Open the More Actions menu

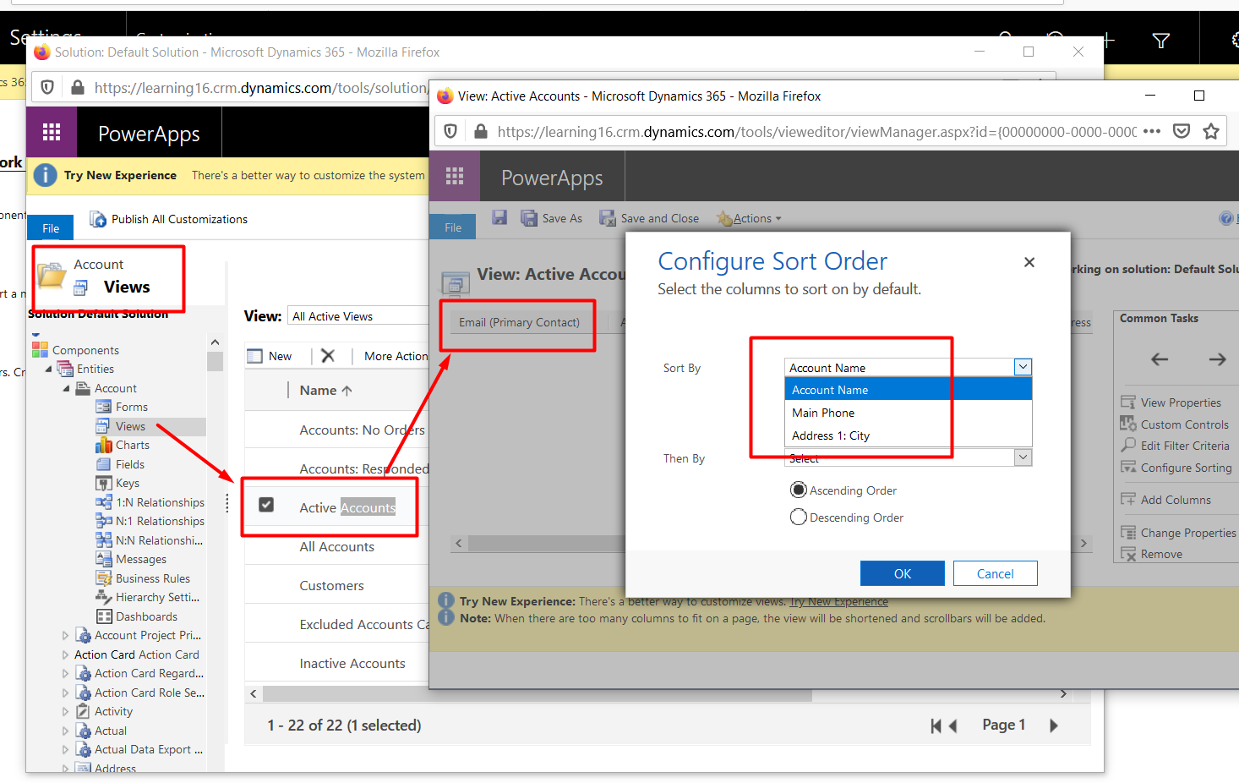coord(396,356)
